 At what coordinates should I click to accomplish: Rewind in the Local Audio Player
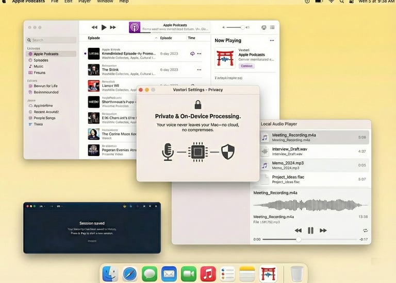tap(298, 231)
